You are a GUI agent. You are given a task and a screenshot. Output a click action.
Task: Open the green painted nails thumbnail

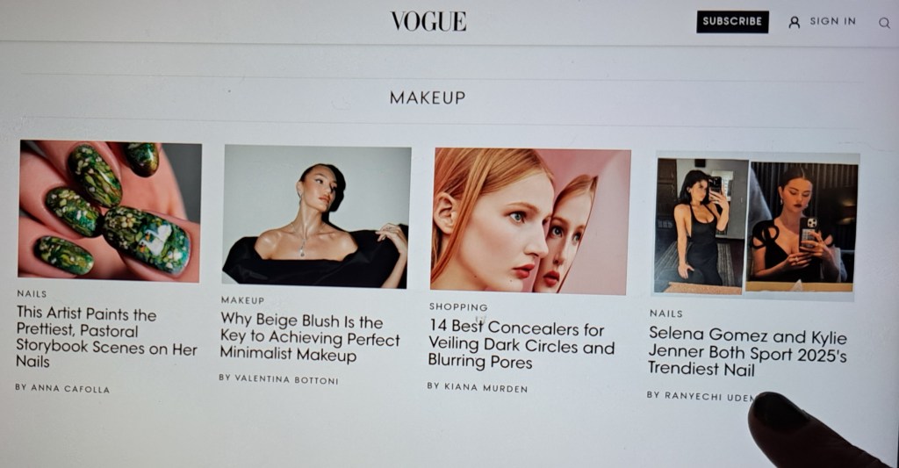click(110, 211)
